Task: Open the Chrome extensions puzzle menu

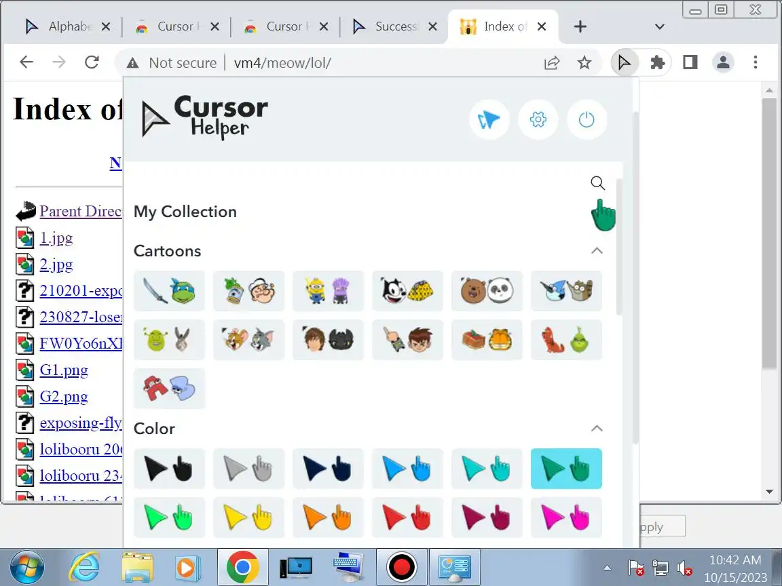Action: point(657,63)
